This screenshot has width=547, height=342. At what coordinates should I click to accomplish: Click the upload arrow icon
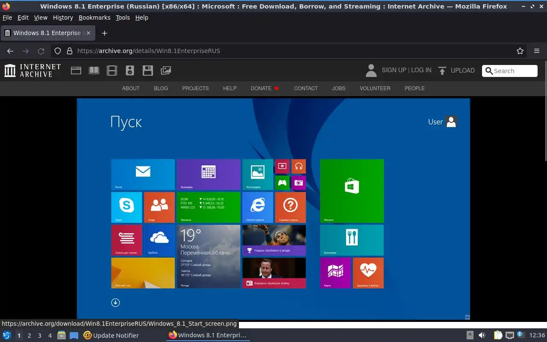[442, 71]
